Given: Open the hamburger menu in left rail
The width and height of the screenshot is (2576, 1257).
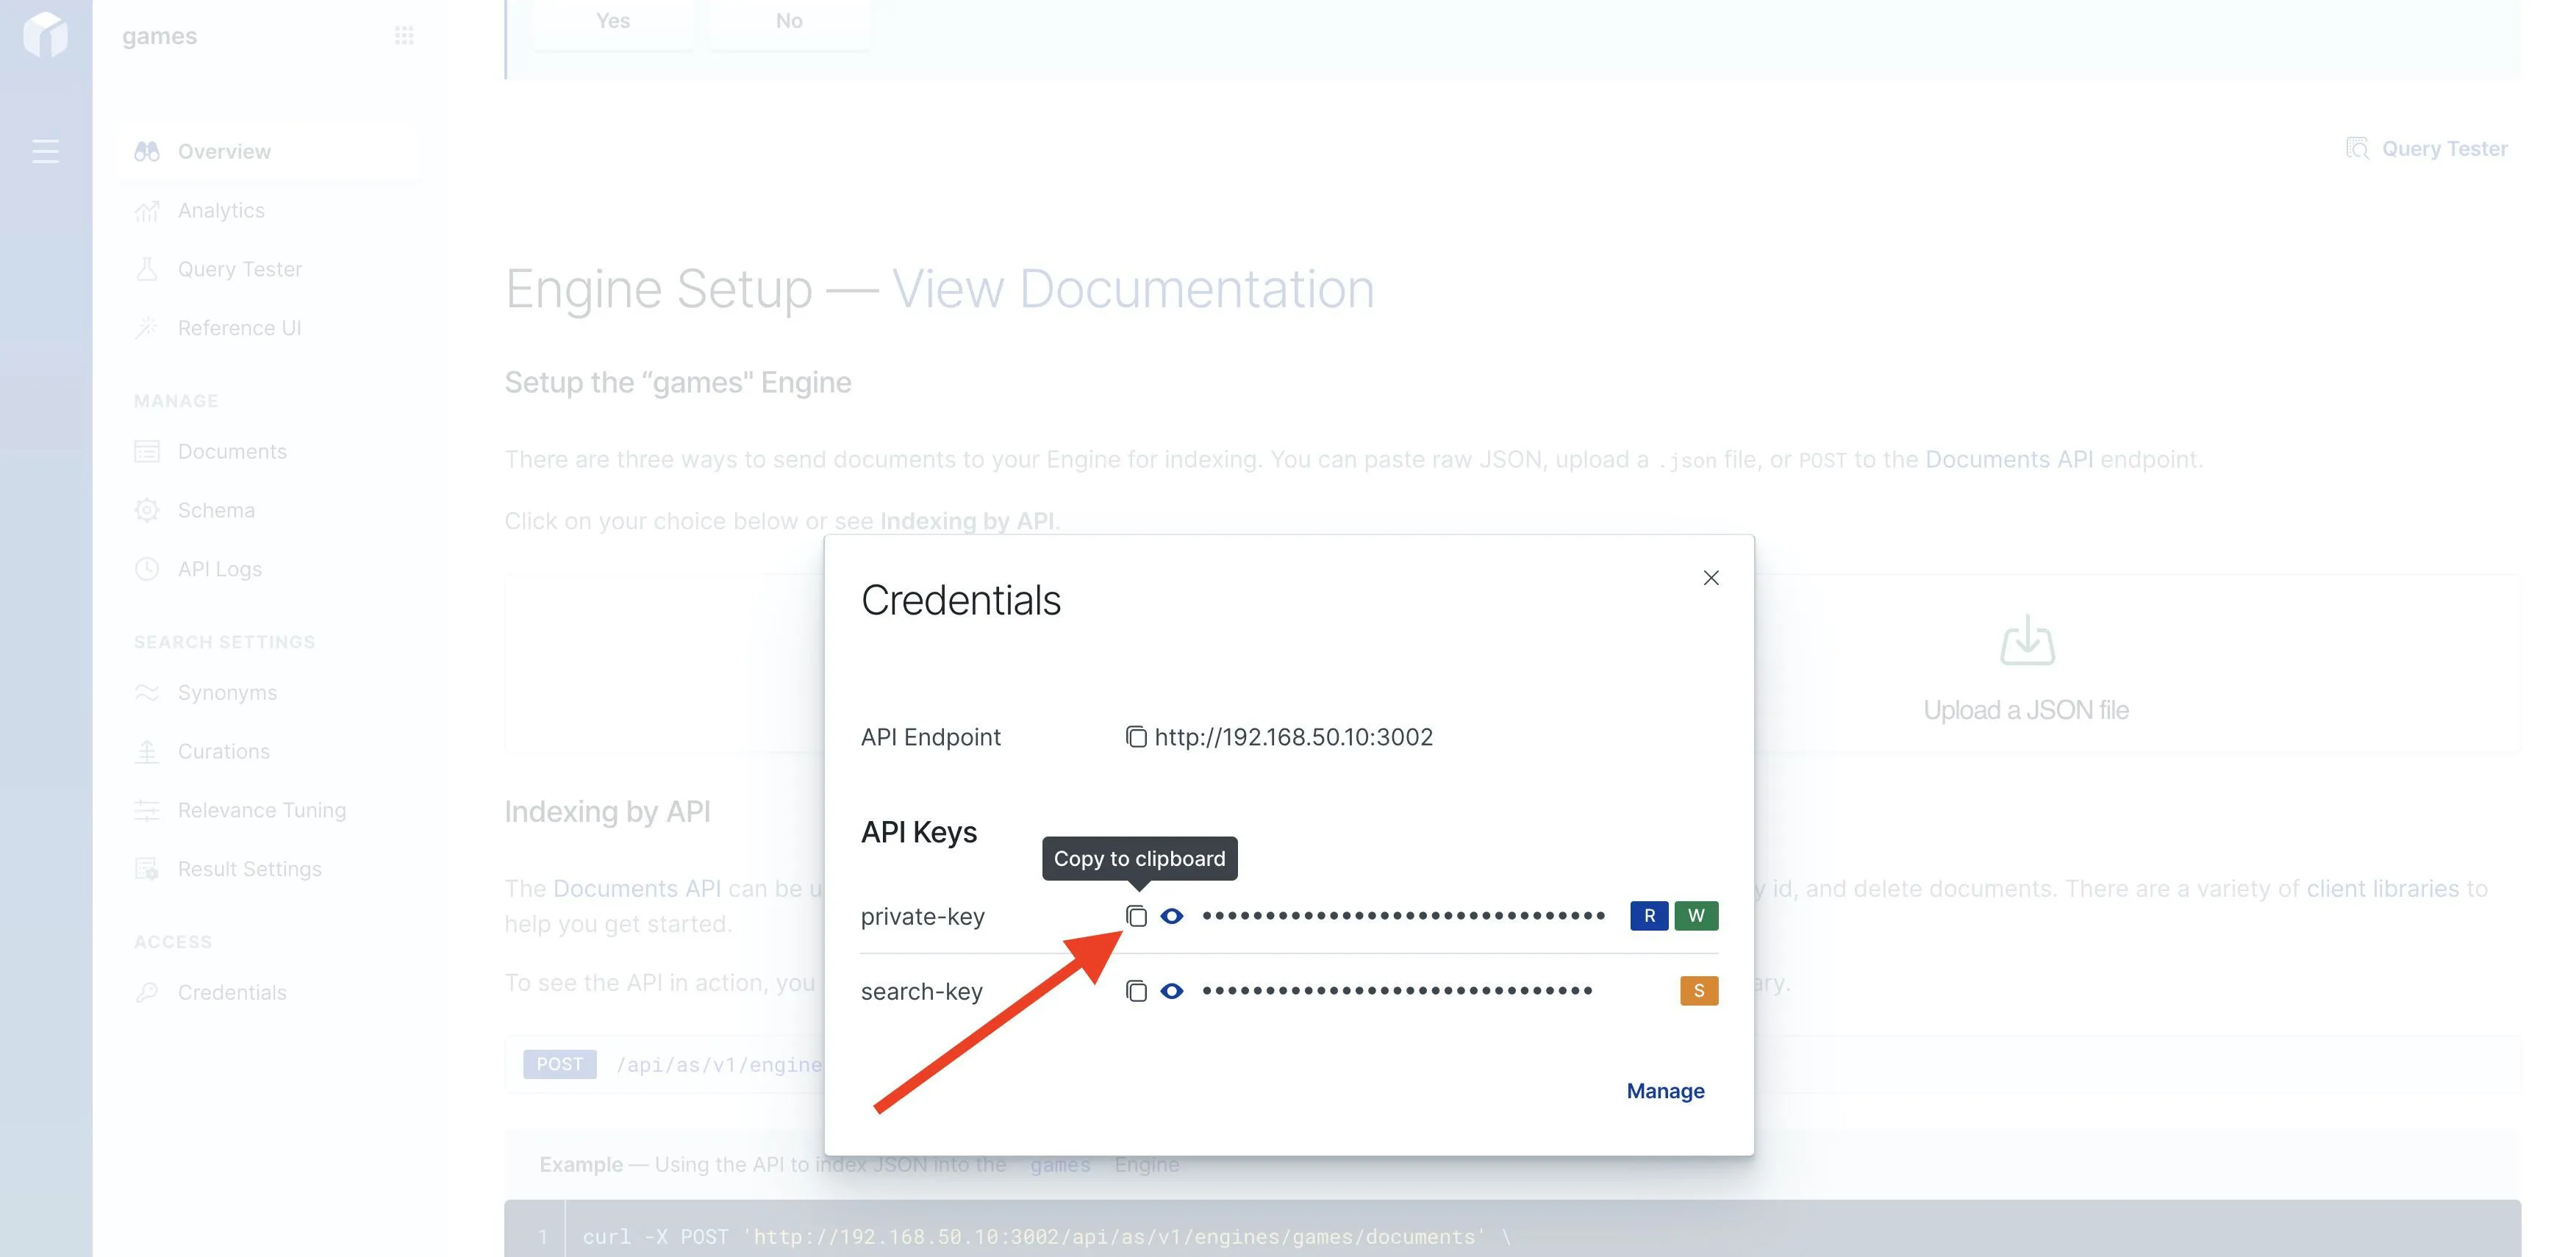Looking at the screenshot, I should click(45, 152).
